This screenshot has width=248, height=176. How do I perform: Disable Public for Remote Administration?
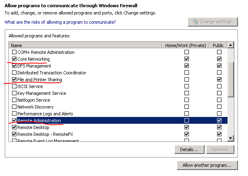(219, 120)
